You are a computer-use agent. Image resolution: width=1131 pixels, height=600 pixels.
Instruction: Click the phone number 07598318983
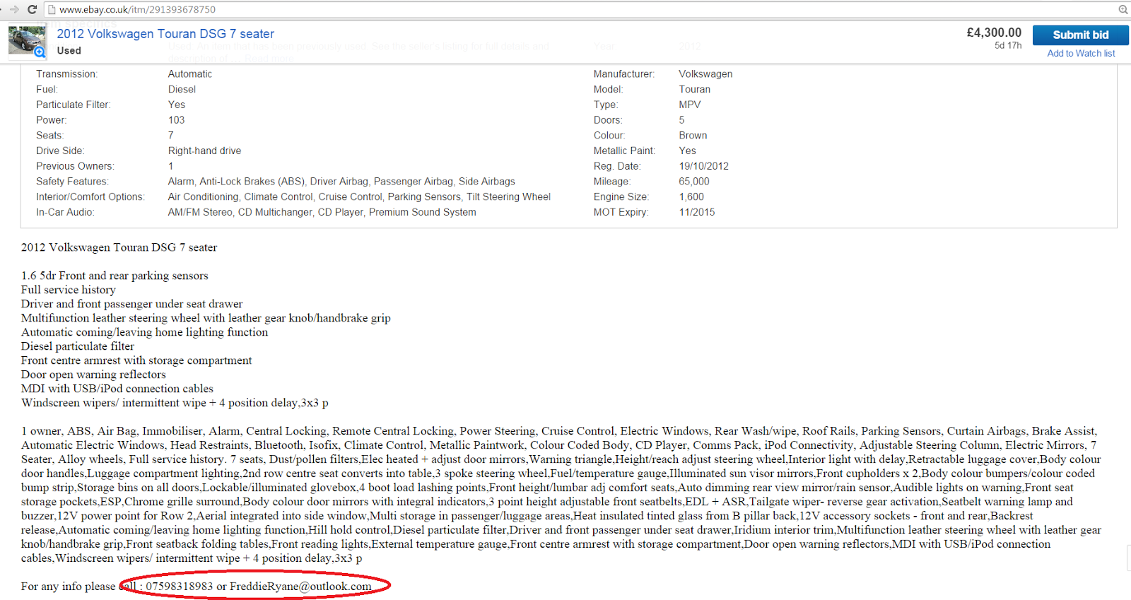pyautogui.click(x=179, y=587)
